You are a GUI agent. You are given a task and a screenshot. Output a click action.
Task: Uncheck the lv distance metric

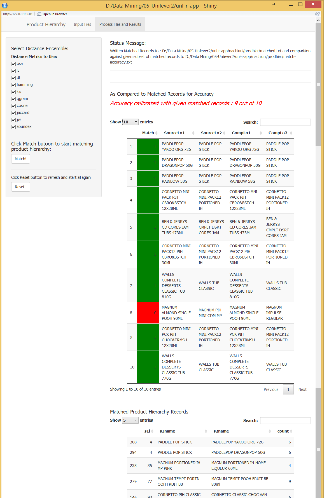pos(13,71)
